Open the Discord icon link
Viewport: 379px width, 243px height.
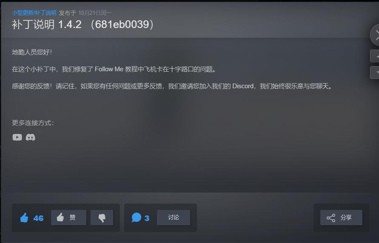[31, 137]
